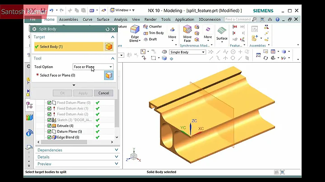Open the Tool Option dropdown
Viewport: 325px width, 182px height.
click(x=93, y=67)
